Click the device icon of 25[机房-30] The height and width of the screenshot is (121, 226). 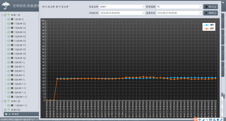pos(12,58)
